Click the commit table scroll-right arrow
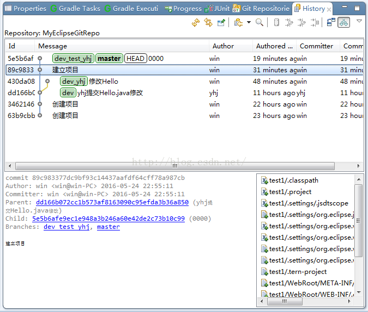The image size is (368, 312). (x=358, y=166)
